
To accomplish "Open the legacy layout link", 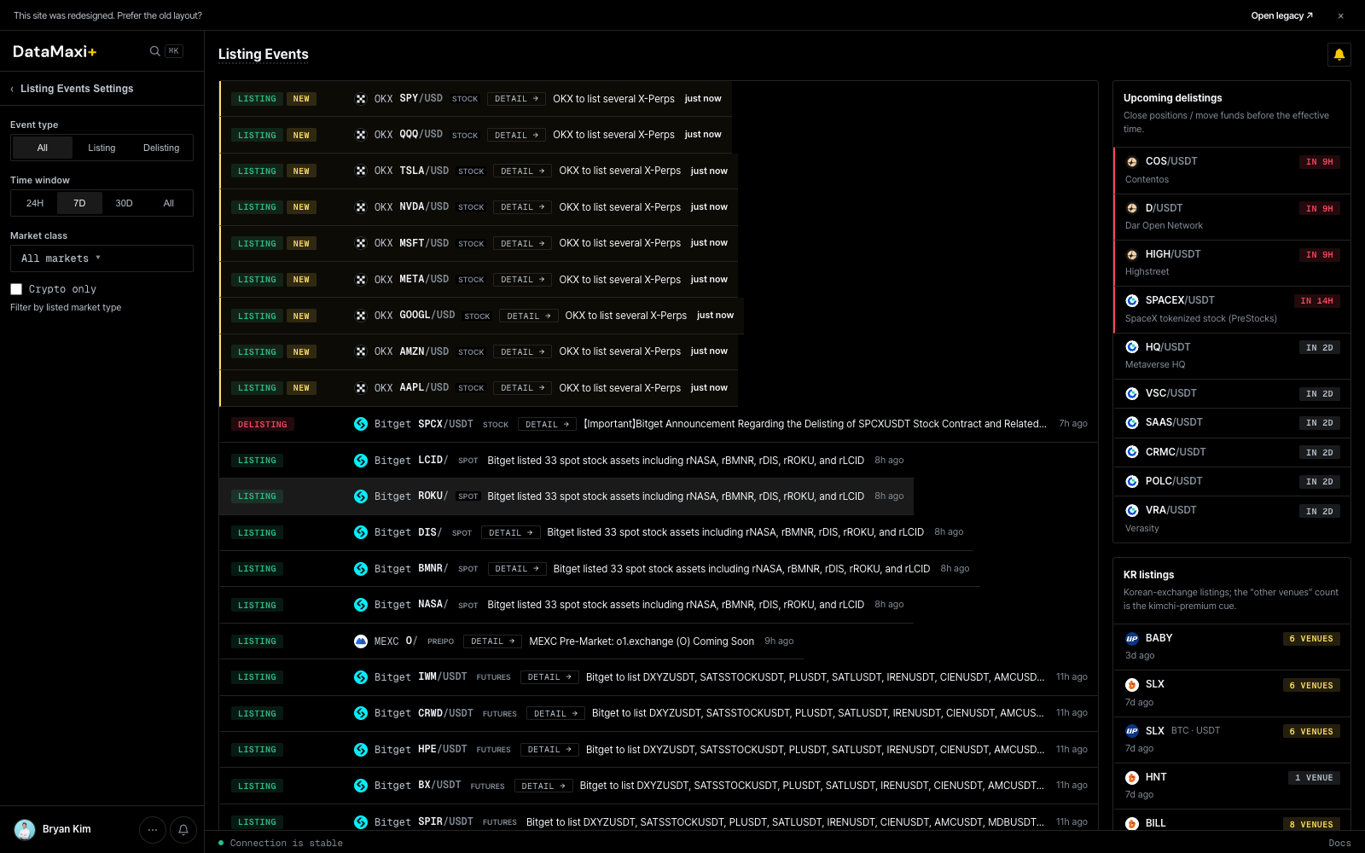I will (x=1281, y=15).
